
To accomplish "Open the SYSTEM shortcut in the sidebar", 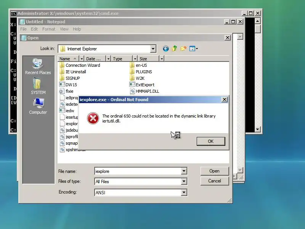I will 38,86.
